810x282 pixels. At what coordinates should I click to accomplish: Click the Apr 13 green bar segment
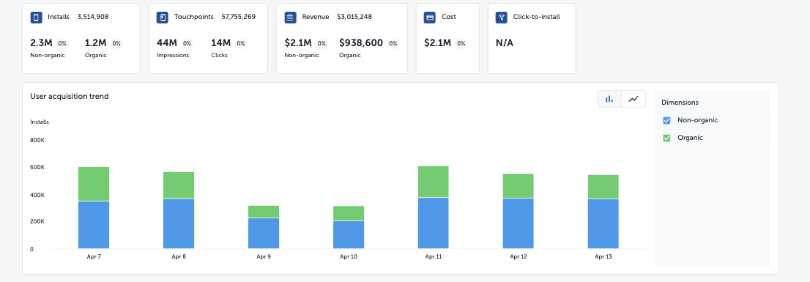[603, 187]
